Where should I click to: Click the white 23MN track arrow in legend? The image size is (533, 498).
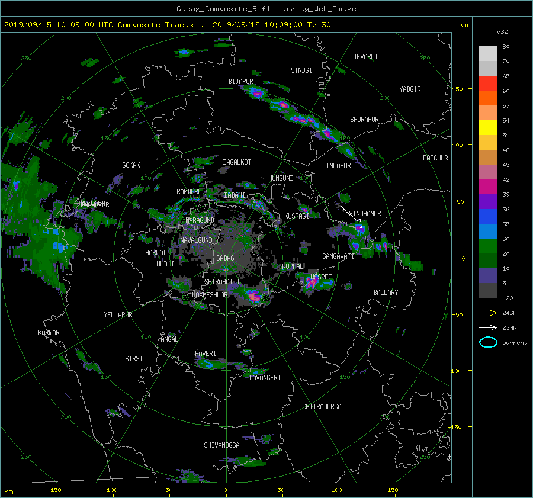[x=488, y=327]
